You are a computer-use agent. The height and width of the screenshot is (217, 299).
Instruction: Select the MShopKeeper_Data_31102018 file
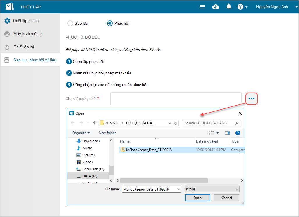[x=149, y=150]
